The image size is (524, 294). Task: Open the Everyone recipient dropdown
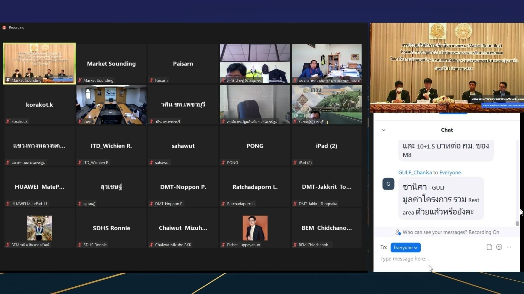[405, 247]
